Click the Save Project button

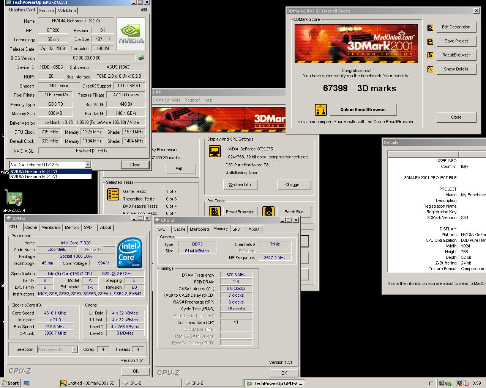pyautogui.click(x=456, y=41)
